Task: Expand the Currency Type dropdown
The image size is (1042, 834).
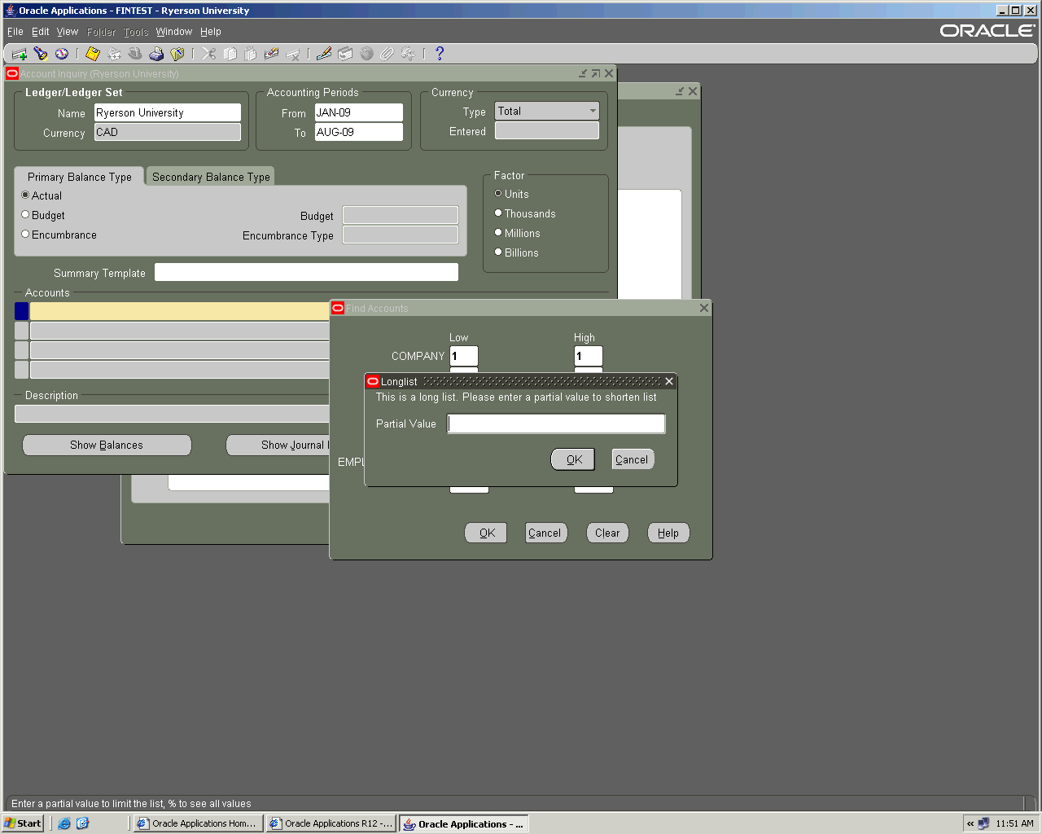Action: (592, 111)
